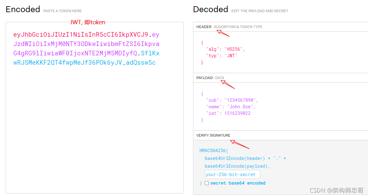Click the "PASTE A TOKEN HERE" hint text
Viewport: 368px width, 196px height.
[x=62, y=11]
